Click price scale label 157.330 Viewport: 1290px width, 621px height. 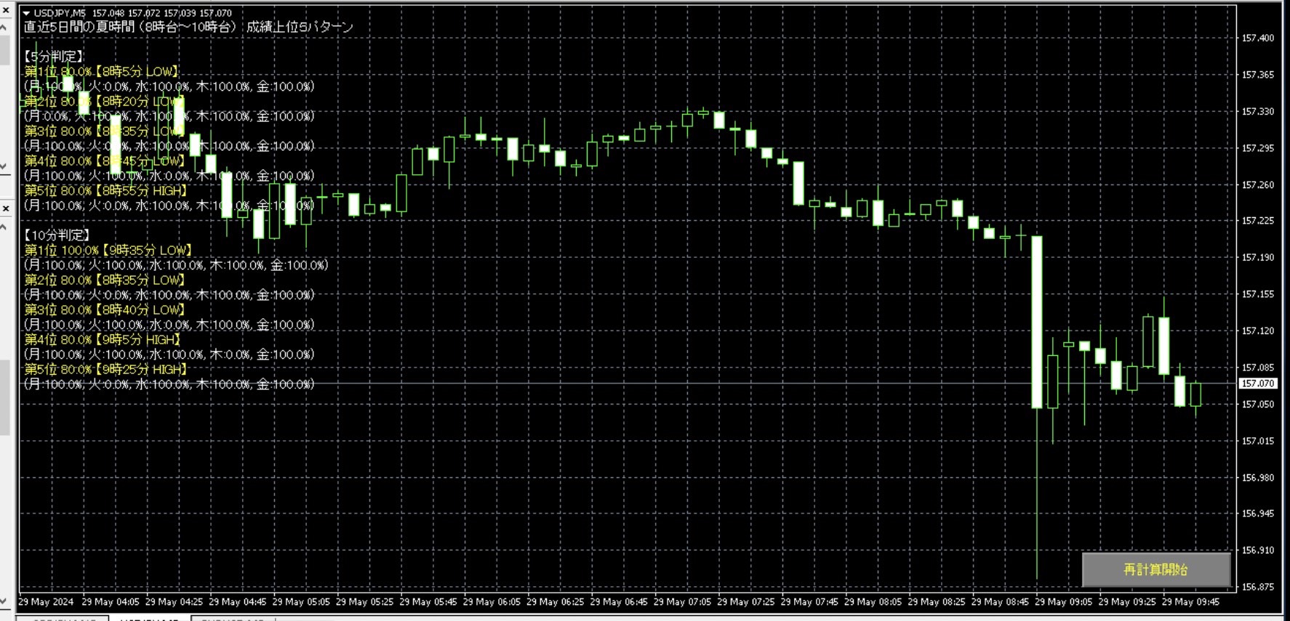1258,111
